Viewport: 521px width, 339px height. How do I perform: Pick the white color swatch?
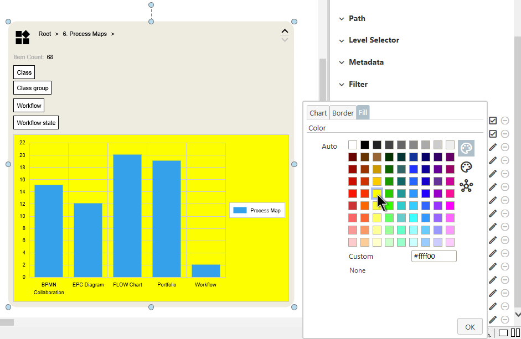pyautogui.click(x=353, y=145)
